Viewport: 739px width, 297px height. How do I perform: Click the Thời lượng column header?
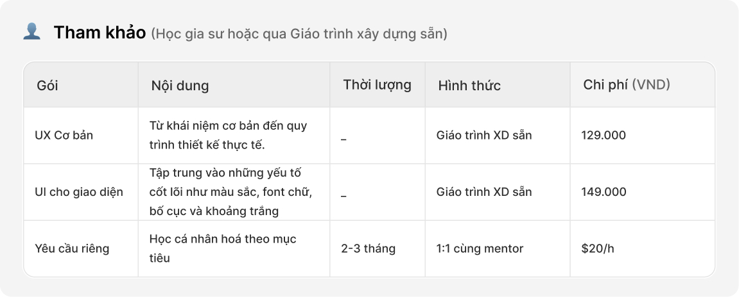tap(377, 84)
